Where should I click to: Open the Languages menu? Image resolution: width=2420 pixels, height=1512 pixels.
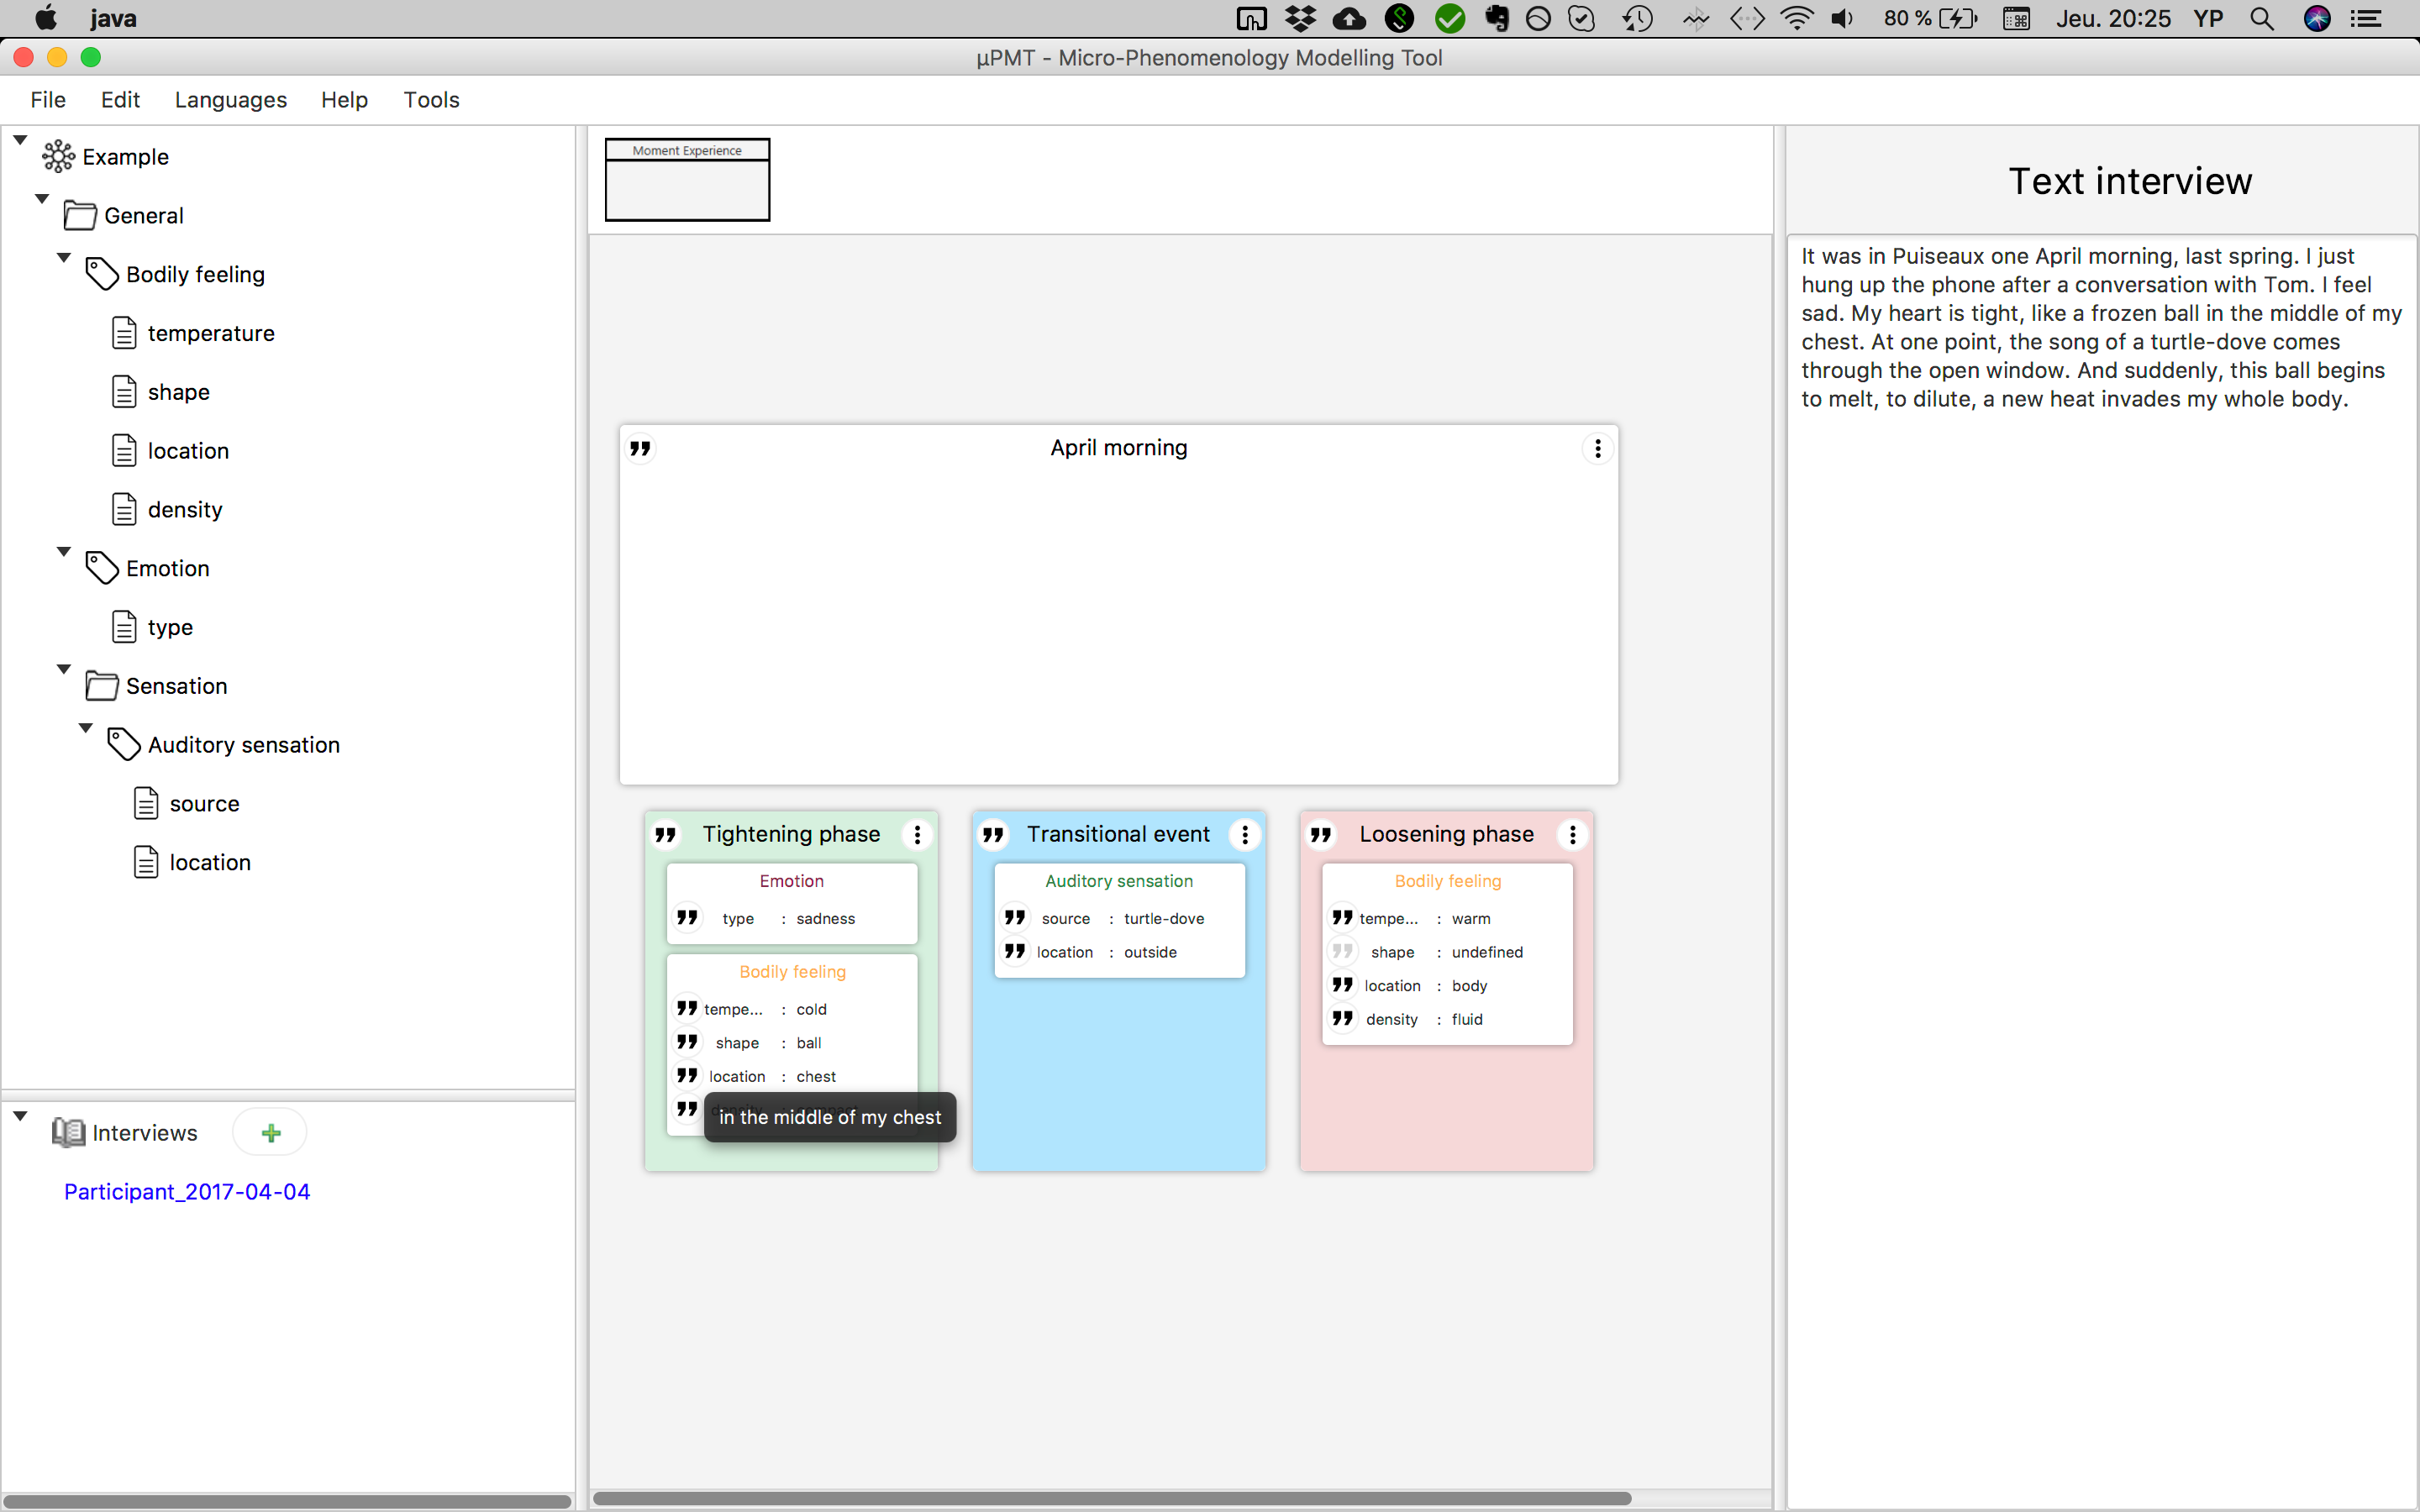229,99
